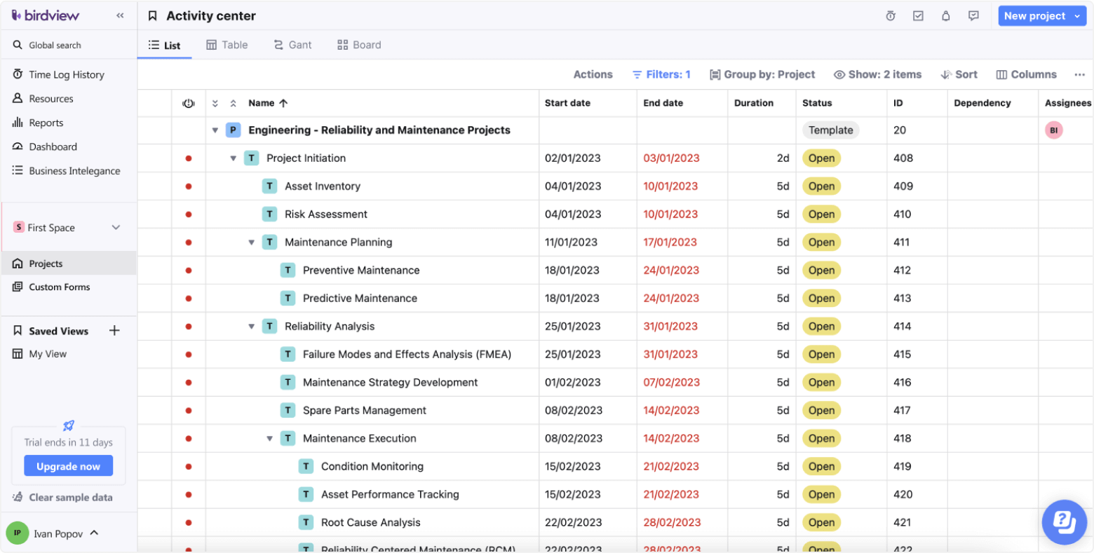The height and width of the screenshot is (553, 1094).
Task: Click Upgrade now button
Action: tap(68, 466)
